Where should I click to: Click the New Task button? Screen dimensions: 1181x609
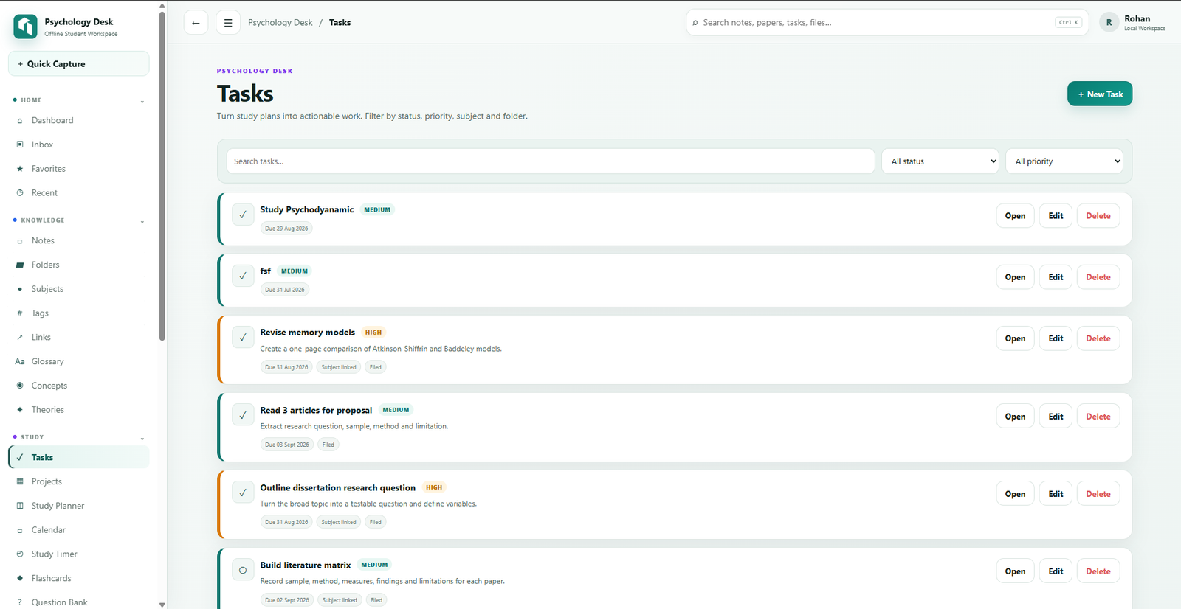(1100, 94)
